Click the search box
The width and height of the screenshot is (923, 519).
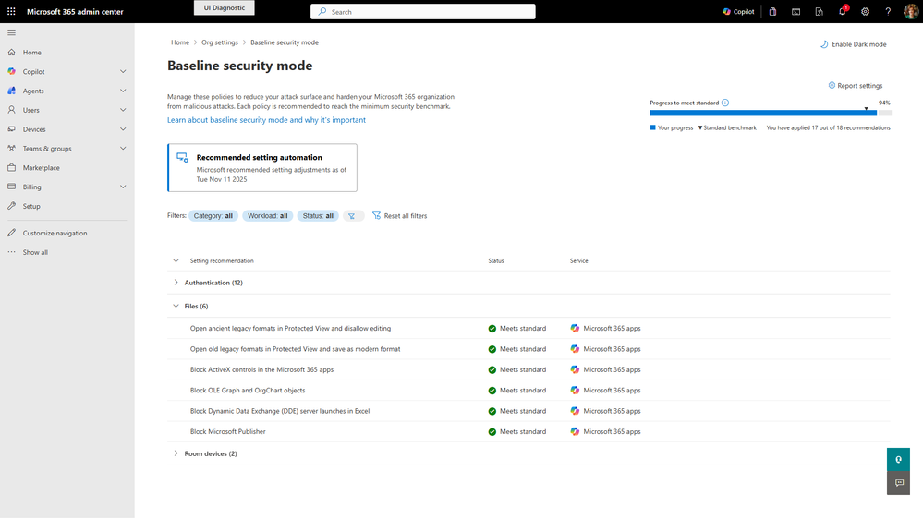[423, 12]
